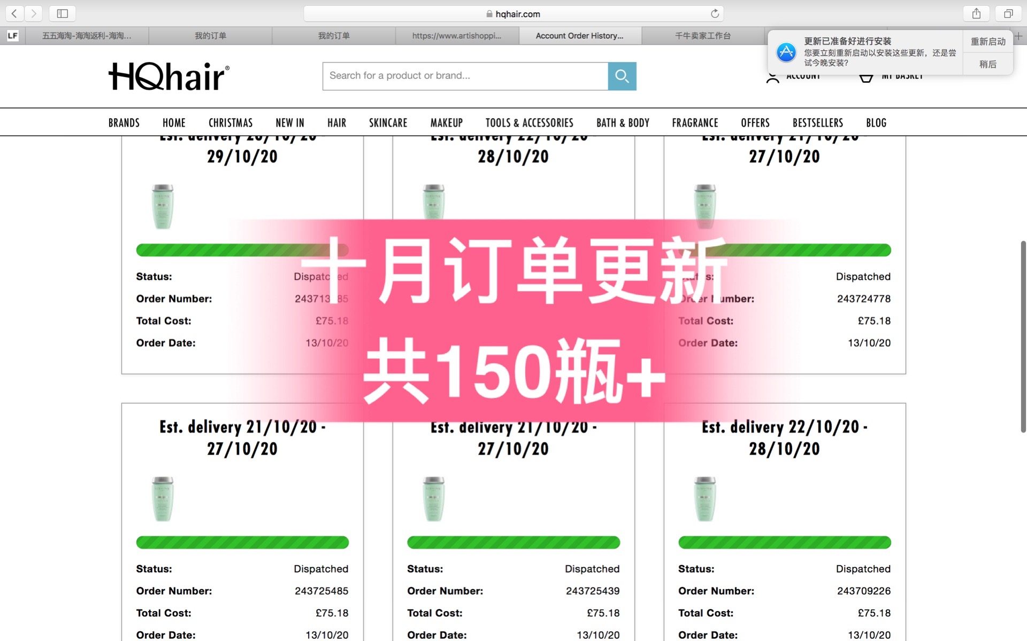Open the SKINCARE navigation menu
1027x641 pixels.
388,123
